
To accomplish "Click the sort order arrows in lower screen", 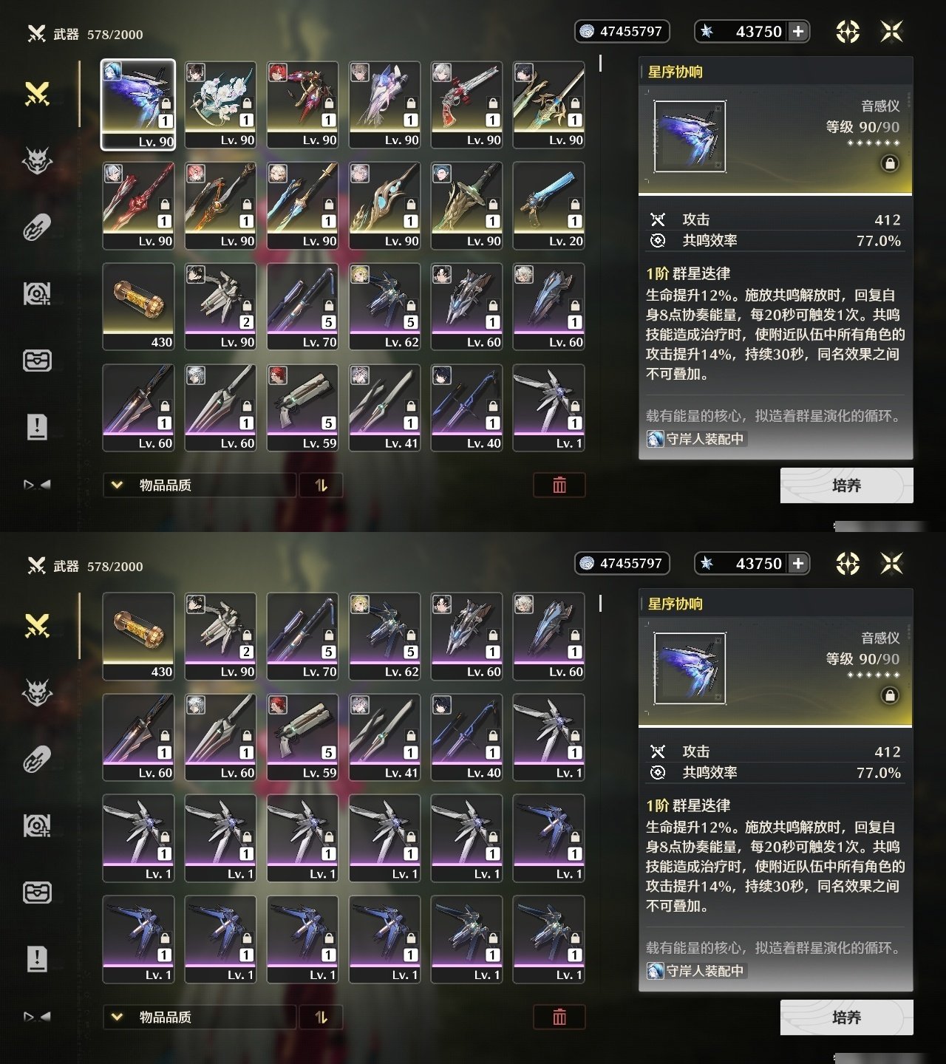I will point(321,1017).
